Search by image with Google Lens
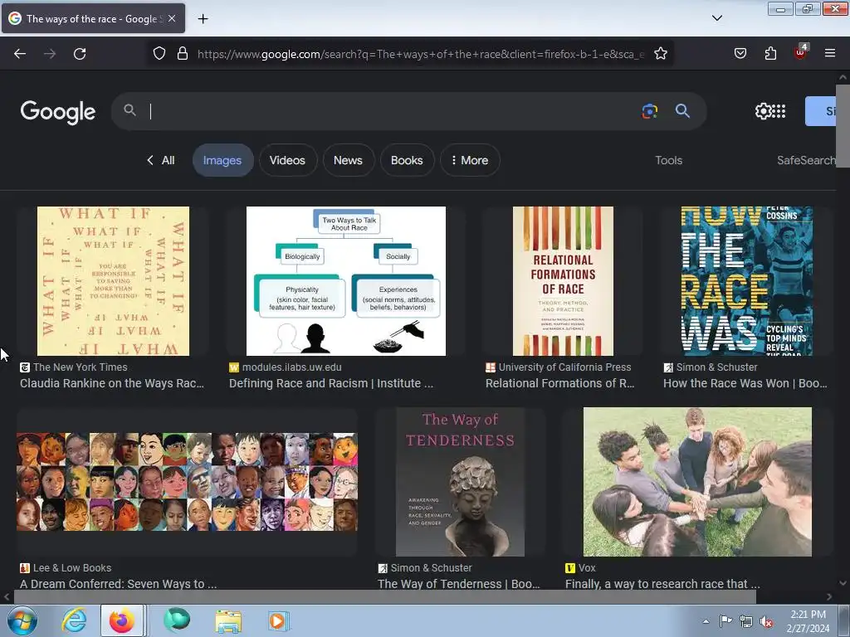The image size is (850, 637). [x=649, y=111]
